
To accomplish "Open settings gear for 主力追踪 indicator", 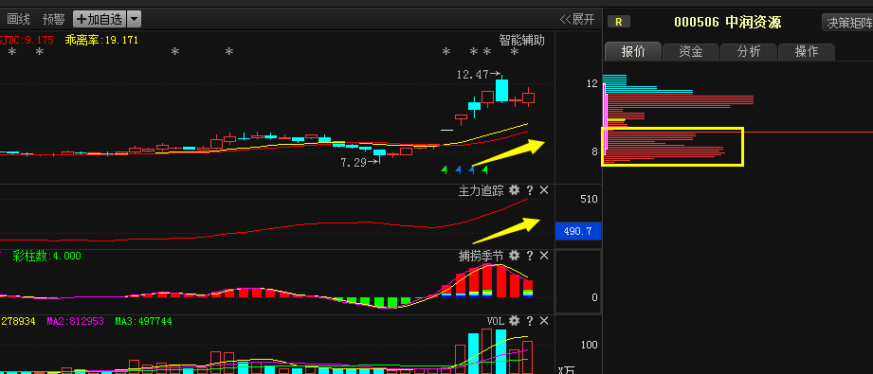I will coord(515,191).
